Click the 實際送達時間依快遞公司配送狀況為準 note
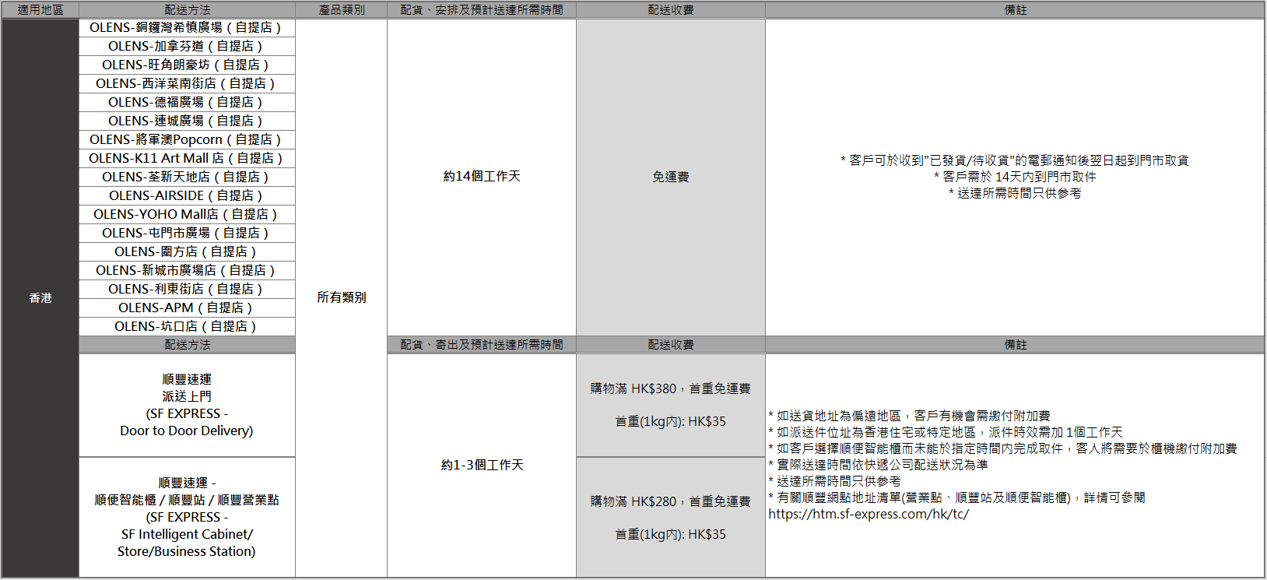 (x=879, y=465)
